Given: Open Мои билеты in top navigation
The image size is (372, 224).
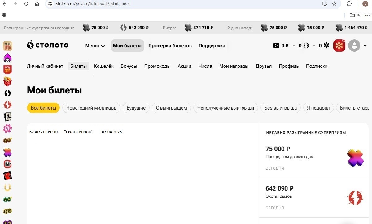Looking at the screenshot, I should [127, 45].
